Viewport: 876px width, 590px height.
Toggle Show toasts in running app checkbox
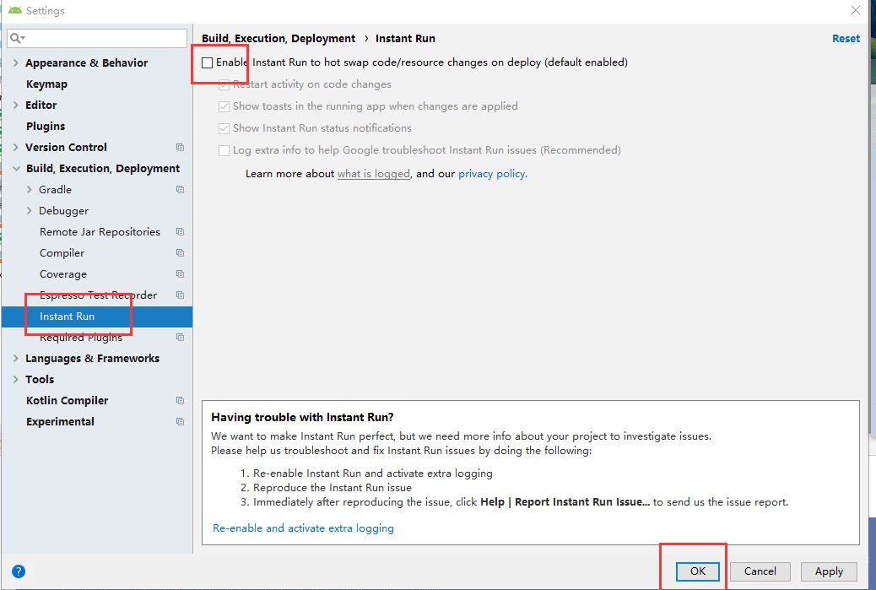tap(224, 106)
